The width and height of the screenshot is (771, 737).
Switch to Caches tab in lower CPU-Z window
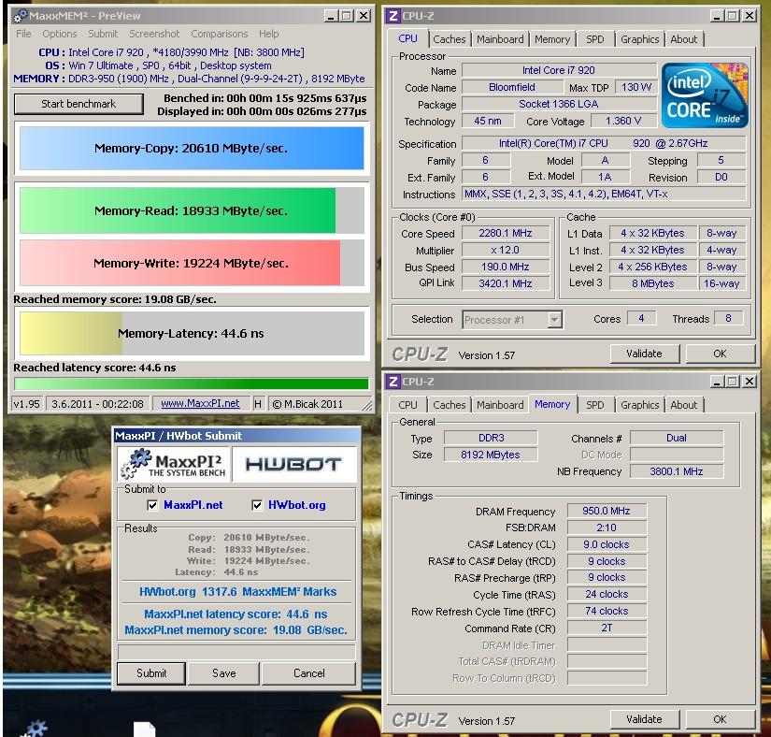[x=449, y=405]
